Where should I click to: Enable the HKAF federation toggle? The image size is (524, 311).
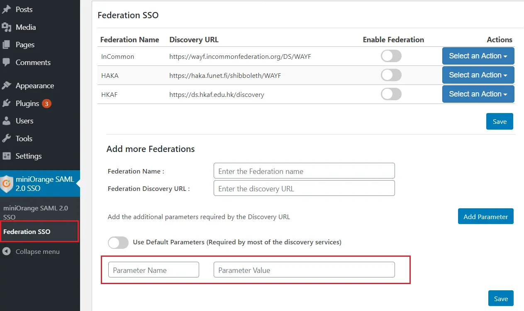tap(391, 94)
